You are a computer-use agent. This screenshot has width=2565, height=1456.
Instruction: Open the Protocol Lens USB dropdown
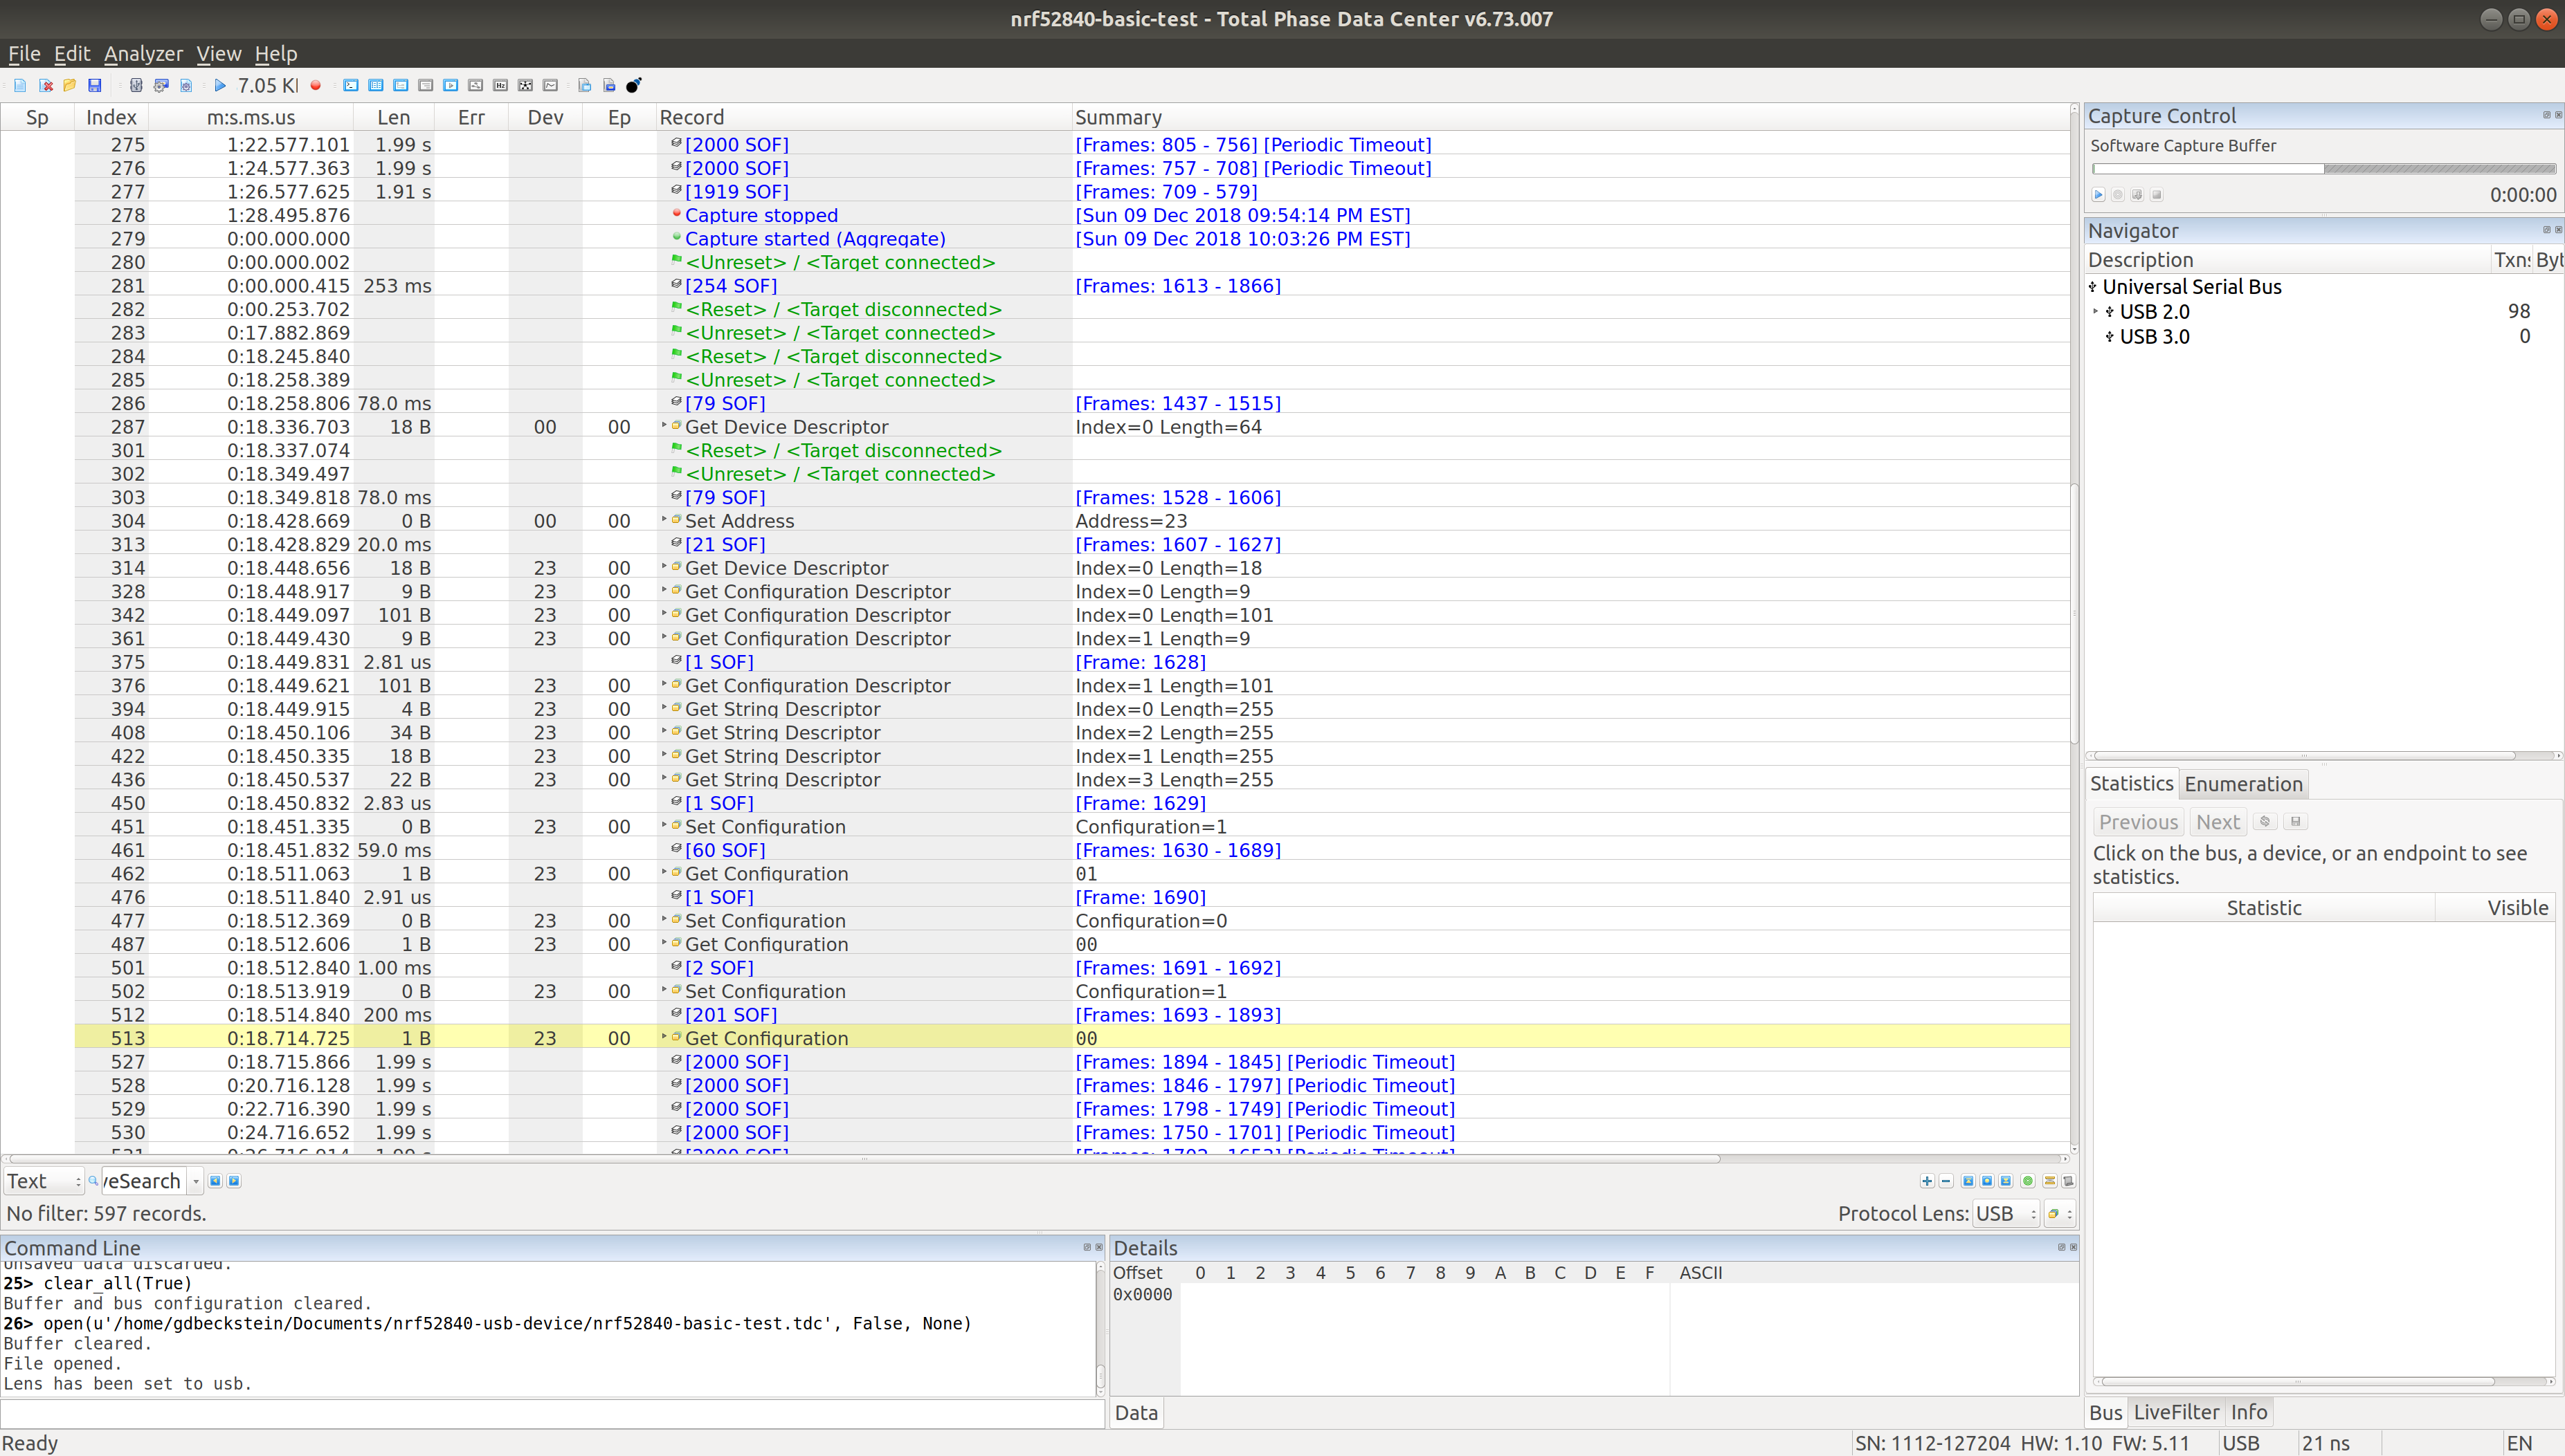pos(2006,1214)
